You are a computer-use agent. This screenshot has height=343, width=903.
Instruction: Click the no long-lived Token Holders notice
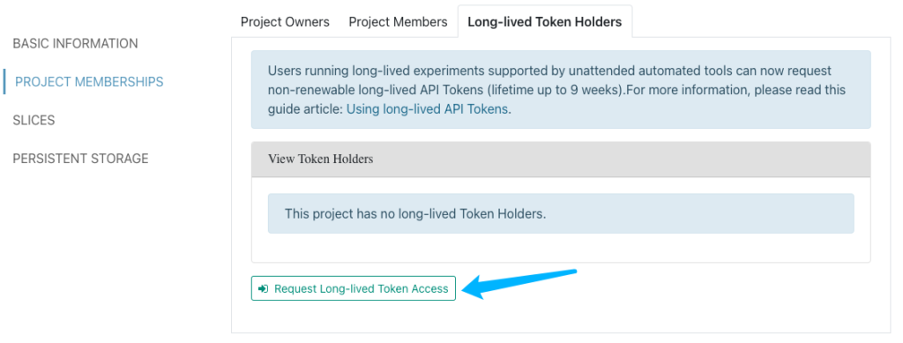coord(561,213)
